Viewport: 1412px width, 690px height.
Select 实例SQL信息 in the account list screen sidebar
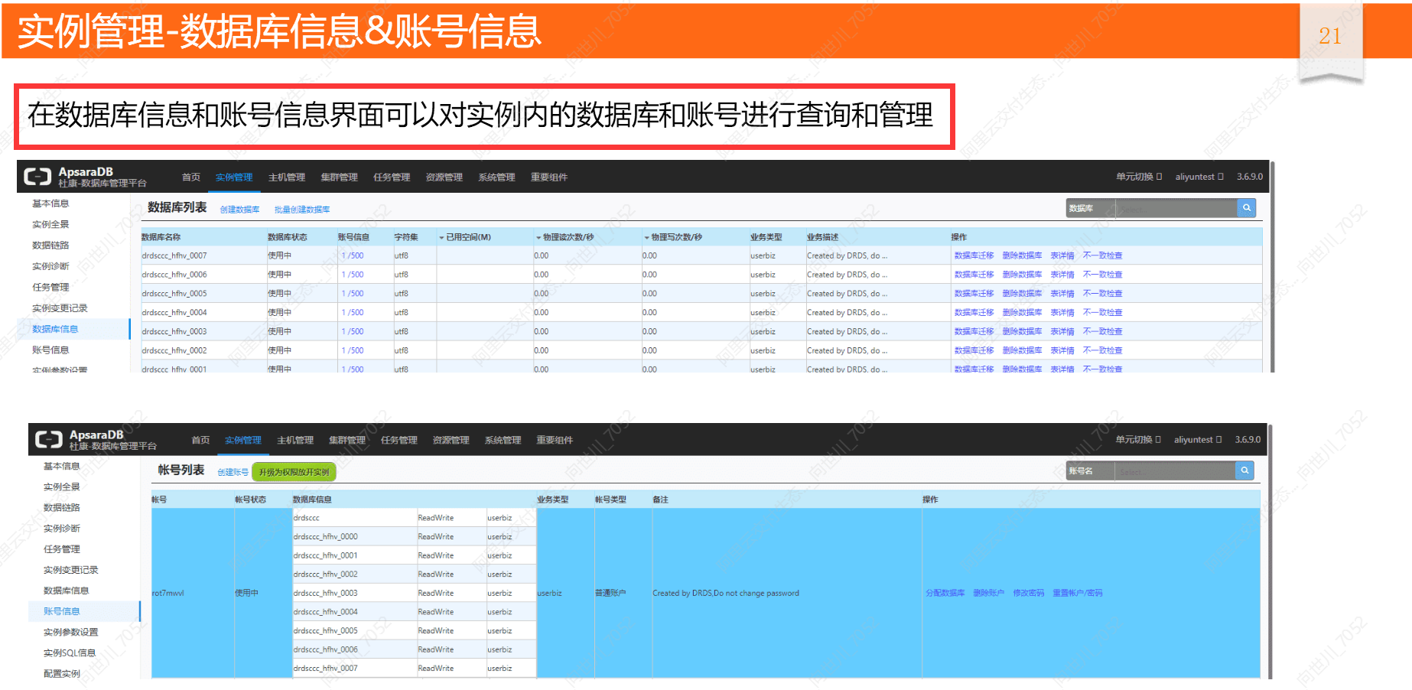pos(70,653)
